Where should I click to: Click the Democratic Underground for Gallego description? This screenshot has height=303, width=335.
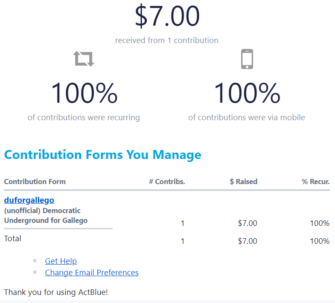click(x=46, y=216)
